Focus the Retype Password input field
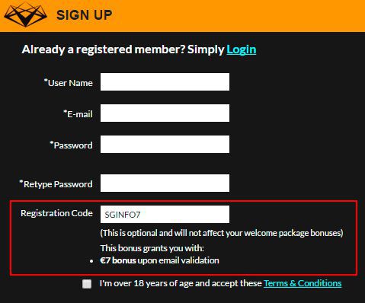365x303 pixels. pyautogui.click(x=165, y=183)
